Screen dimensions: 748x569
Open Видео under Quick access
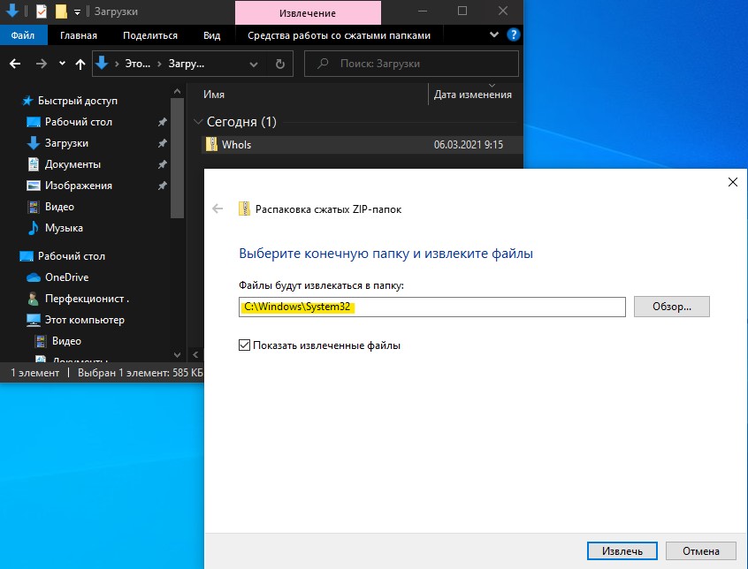pyautogui.click(x=59, y=207)
